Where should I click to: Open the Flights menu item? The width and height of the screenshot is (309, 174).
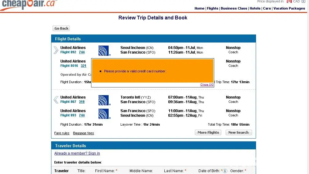212,8
